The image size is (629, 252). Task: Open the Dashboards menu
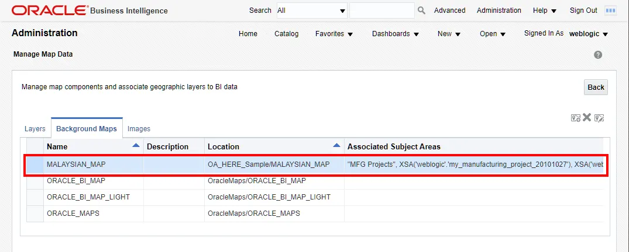396,34
